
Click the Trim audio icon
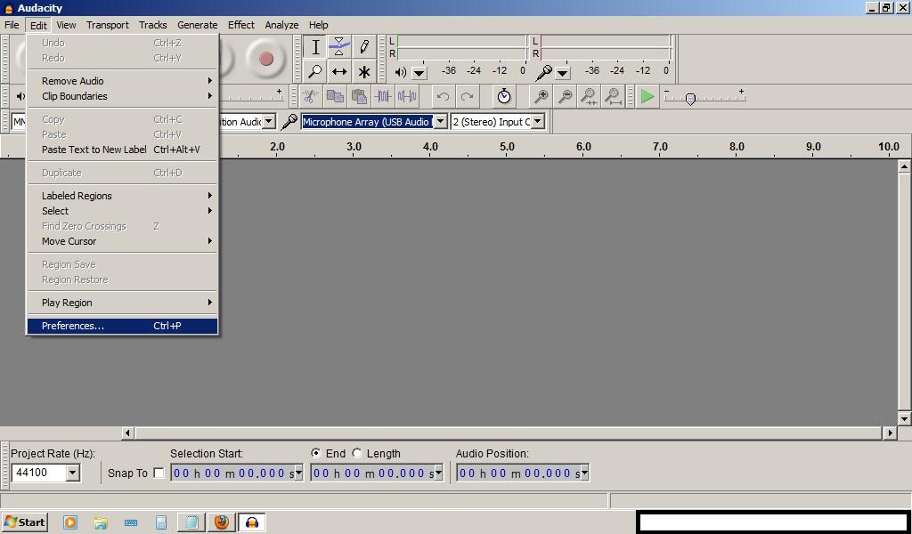(383, 96)
